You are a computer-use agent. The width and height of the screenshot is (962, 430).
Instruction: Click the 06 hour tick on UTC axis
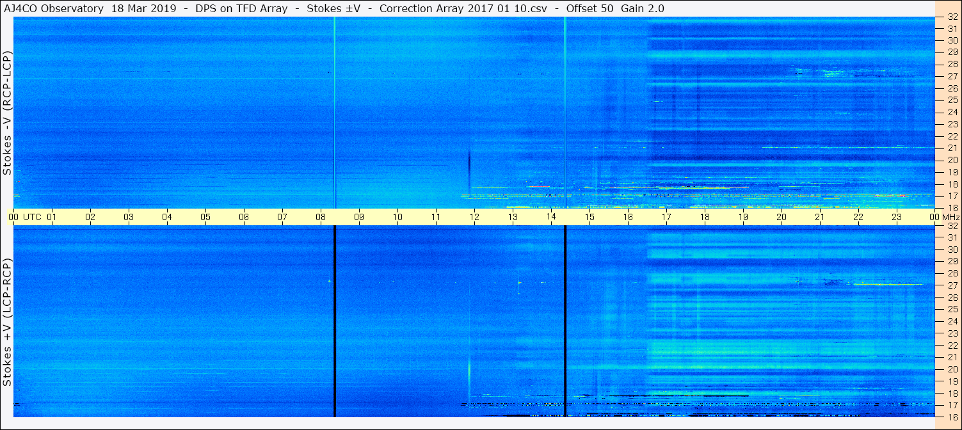(244, 217)
